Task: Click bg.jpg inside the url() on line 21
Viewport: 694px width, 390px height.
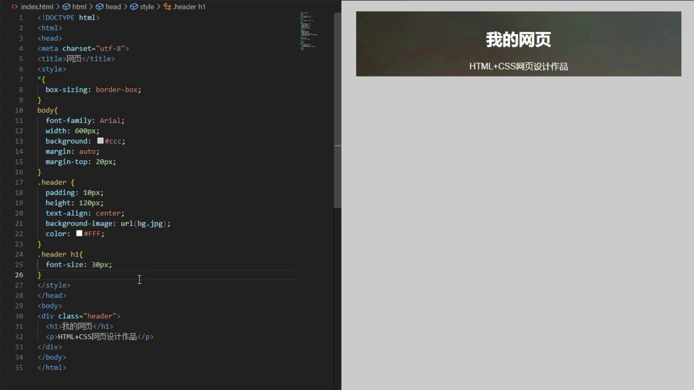Action: [x=149, y=224]
